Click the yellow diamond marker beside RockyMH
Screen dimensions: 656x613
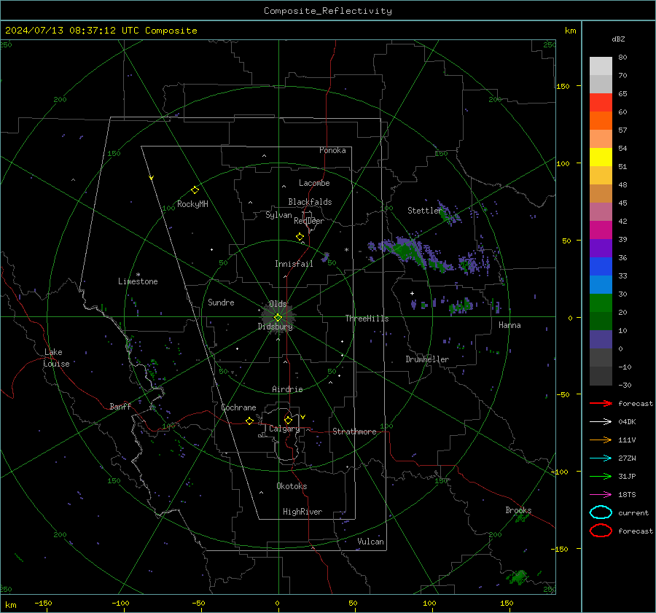click(195, 190)
